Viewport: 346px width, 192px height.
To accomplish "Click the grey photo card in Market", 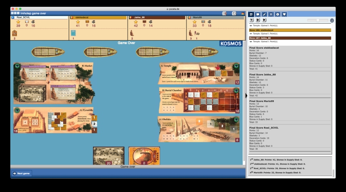I will click(32, 94).
